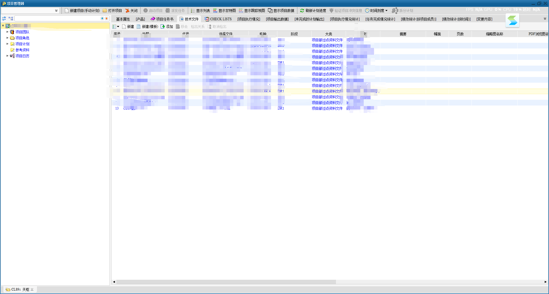Click the blue down-arrow icon in search box

point(102,19)
